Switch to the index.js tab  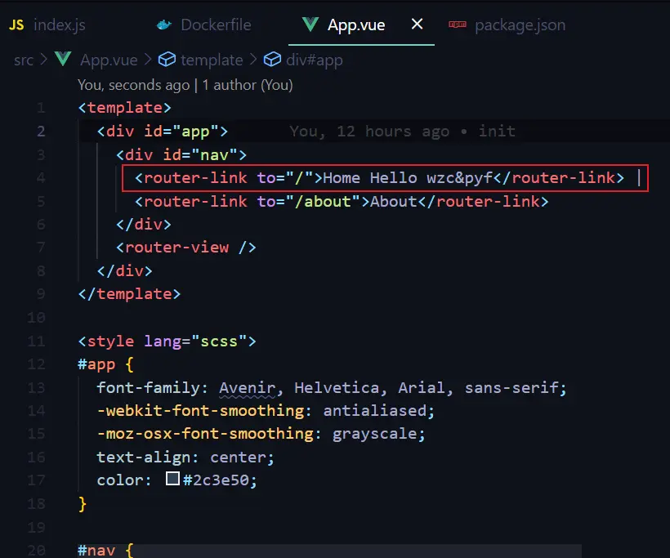tap(59, 25)
